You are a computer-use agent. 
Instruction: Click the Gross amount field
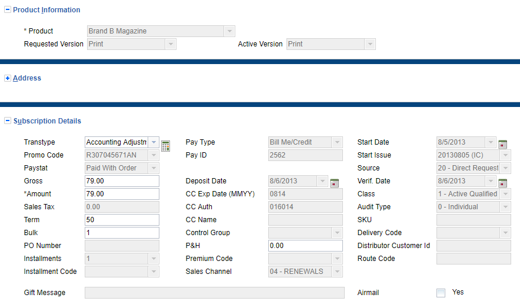pyautogui.click(x=122, y=181)
